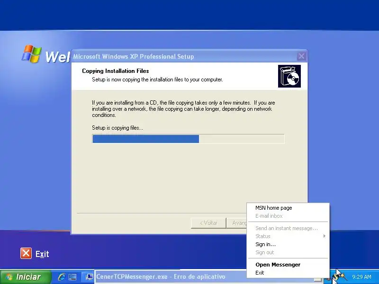Click the red Exit X icon

point(26,253)
